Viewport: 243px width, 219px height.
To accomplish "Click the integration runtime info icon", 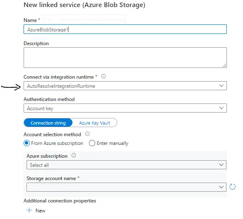I will tap(103, 77).
